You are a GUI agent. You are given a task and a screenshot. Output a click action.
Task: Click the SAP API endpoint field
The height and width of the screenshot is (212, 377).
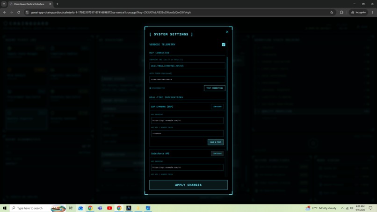click(x=187, y=120)
